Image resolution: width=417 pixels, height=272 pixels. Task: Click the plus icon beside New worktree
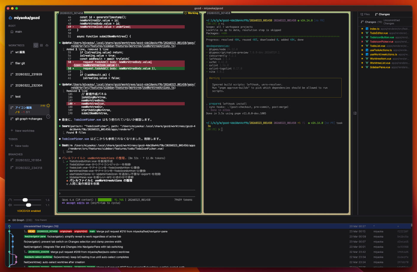pyautogui.click(x=12, y=130)
